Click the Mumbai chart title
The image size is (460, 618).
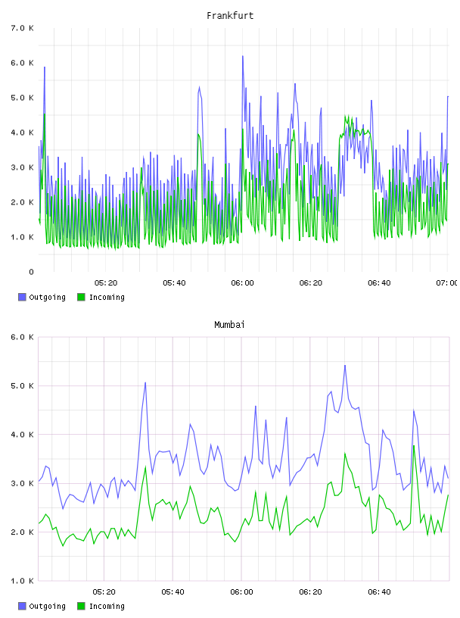tap(229, 325)
